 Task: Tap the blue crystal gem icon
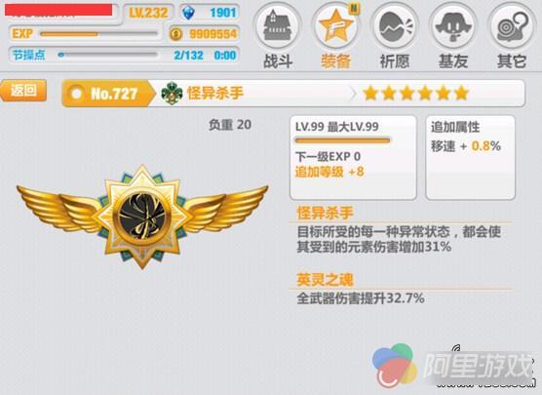pos(189,13)
